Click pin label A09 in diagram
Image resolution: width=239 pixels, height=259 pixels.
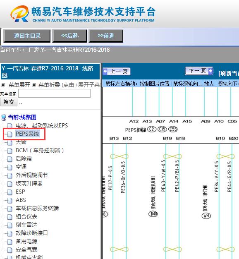pos(206,121)
